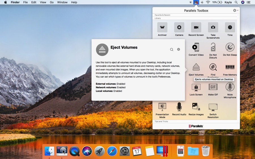This screenshot has height=159, width=255.
Task: Open Siri from the menu bar
Action: 243,2
